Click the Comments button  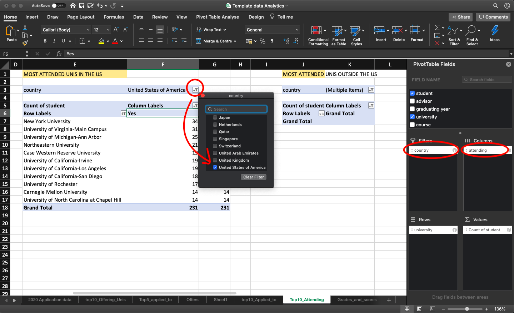493,17
